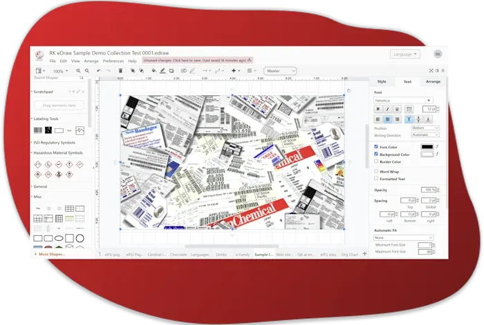
Task: Expand the General shapes section
Action: click(x=39, y=187)
